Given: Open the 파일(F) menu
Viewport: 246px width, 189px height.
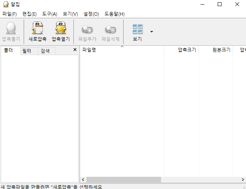Looking at the screenshot, I should click(10, 14).
